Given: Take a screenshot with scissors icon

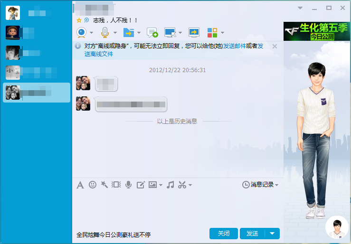Looking at the screenshot, I should click(182, 185).
